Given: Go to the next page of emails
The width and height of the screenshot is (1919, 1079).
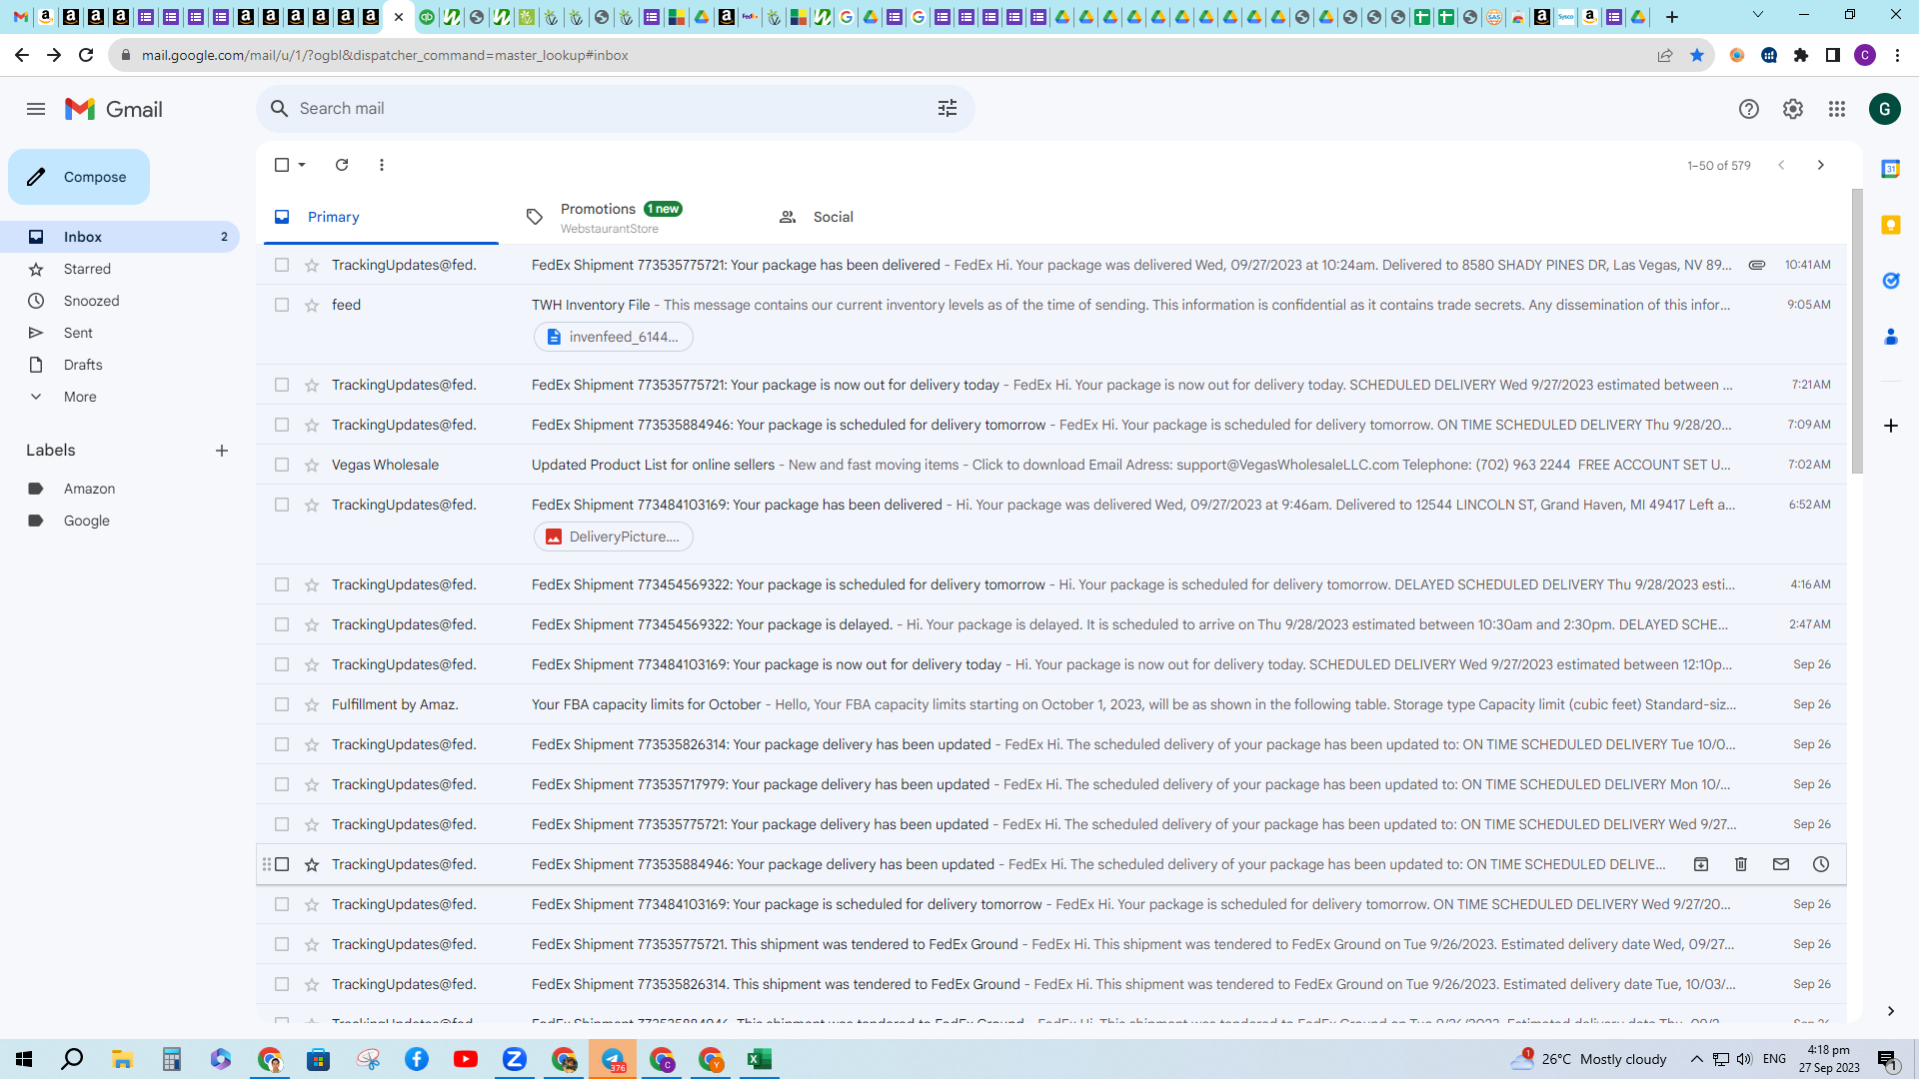Looking at the screenshot, I should (x=1821, y=165).
